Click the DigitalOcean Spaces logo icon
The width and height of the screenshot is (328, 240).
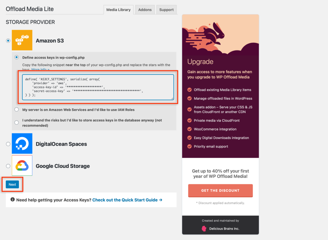click(22, 143)
